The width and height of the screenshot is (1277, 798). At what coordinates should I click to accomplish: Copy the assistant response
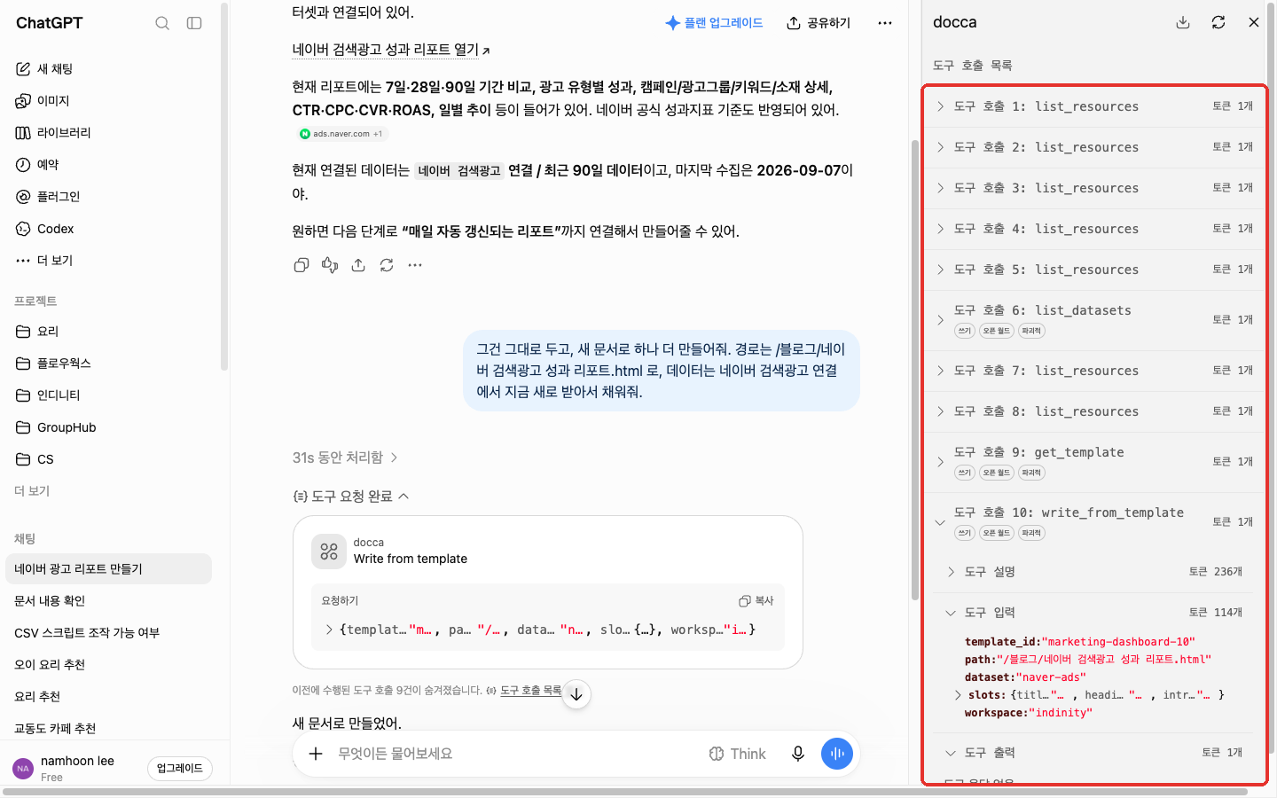point(302,265)
